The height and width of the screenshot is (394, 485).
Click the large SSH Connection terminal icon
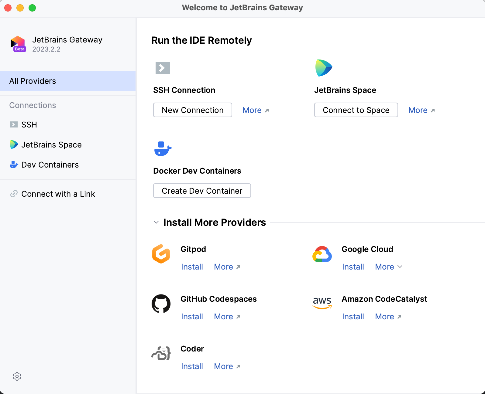pos(163,68)
